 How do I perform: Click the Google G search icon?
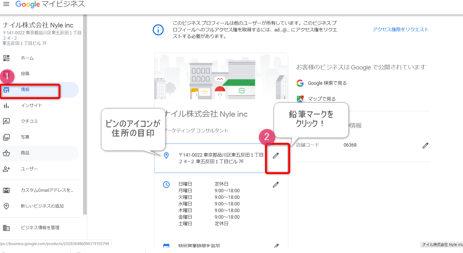click(300, 83)
